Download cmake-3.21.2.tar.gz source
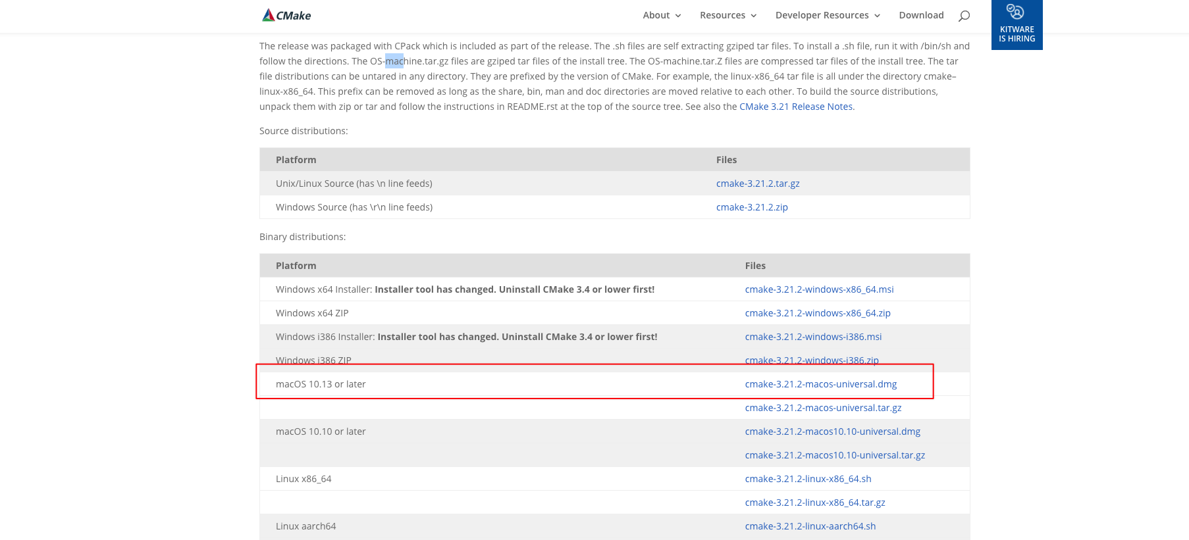 click(758, 184)
